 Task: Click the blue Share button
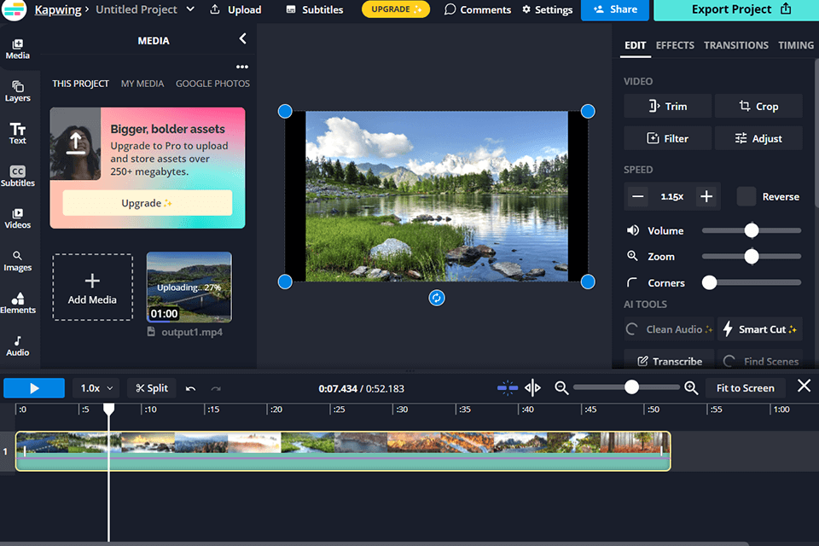coord(615,9)
